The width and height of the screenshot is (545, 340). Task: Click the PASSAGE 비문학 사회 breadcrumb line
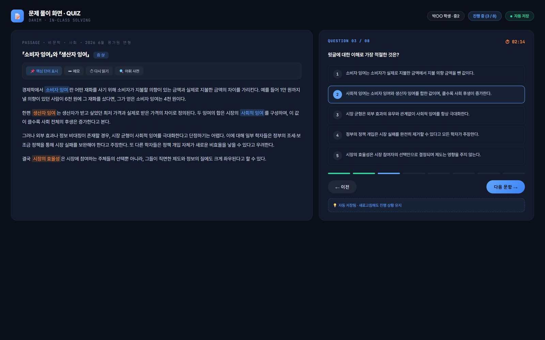(77, 42)
